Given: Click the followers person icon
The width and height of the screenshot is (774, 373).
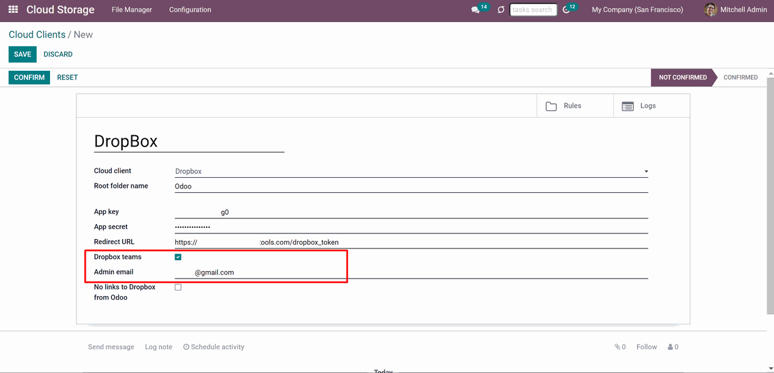Looking at the screenshot, I should 670,347.
